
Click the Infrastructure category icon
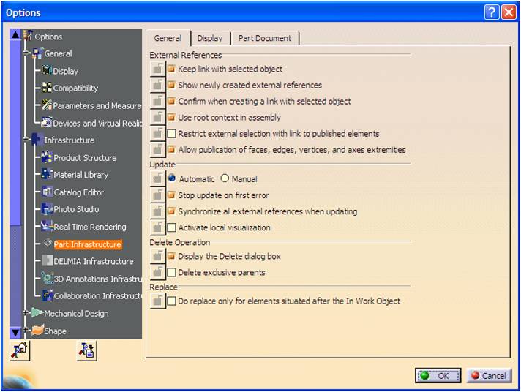37,140
